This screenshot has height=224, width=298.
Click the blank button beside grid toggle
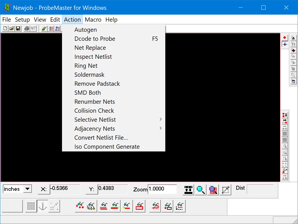tap(13, 206)
